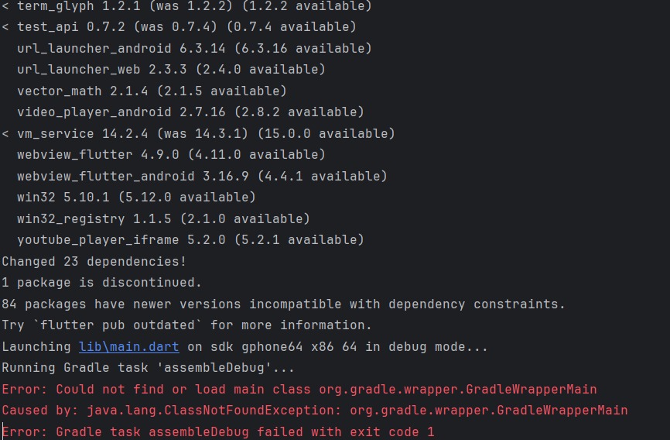The height and width of the screenshot is (440, 670).
Task: Click the youtube_player_iframe 5.2.0 line
Action: tap(190, 239)
